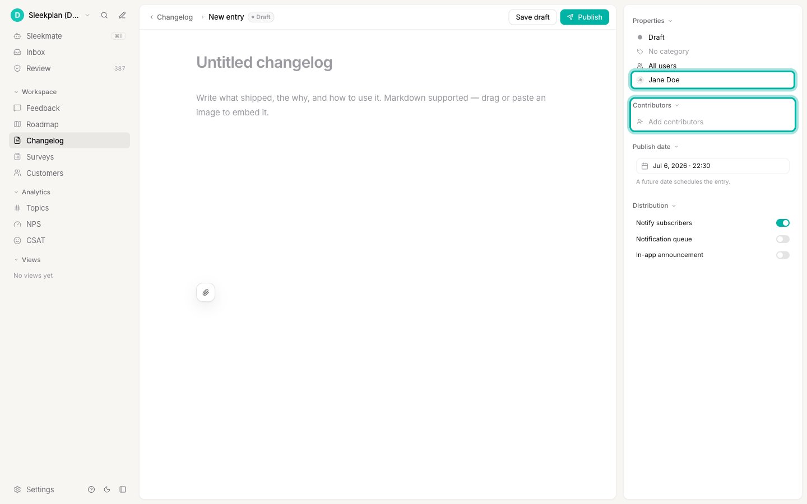The width and height of the screenshot is (807, 504).
Task: Click the Save draft button
Action: click(x=532, y=17)
